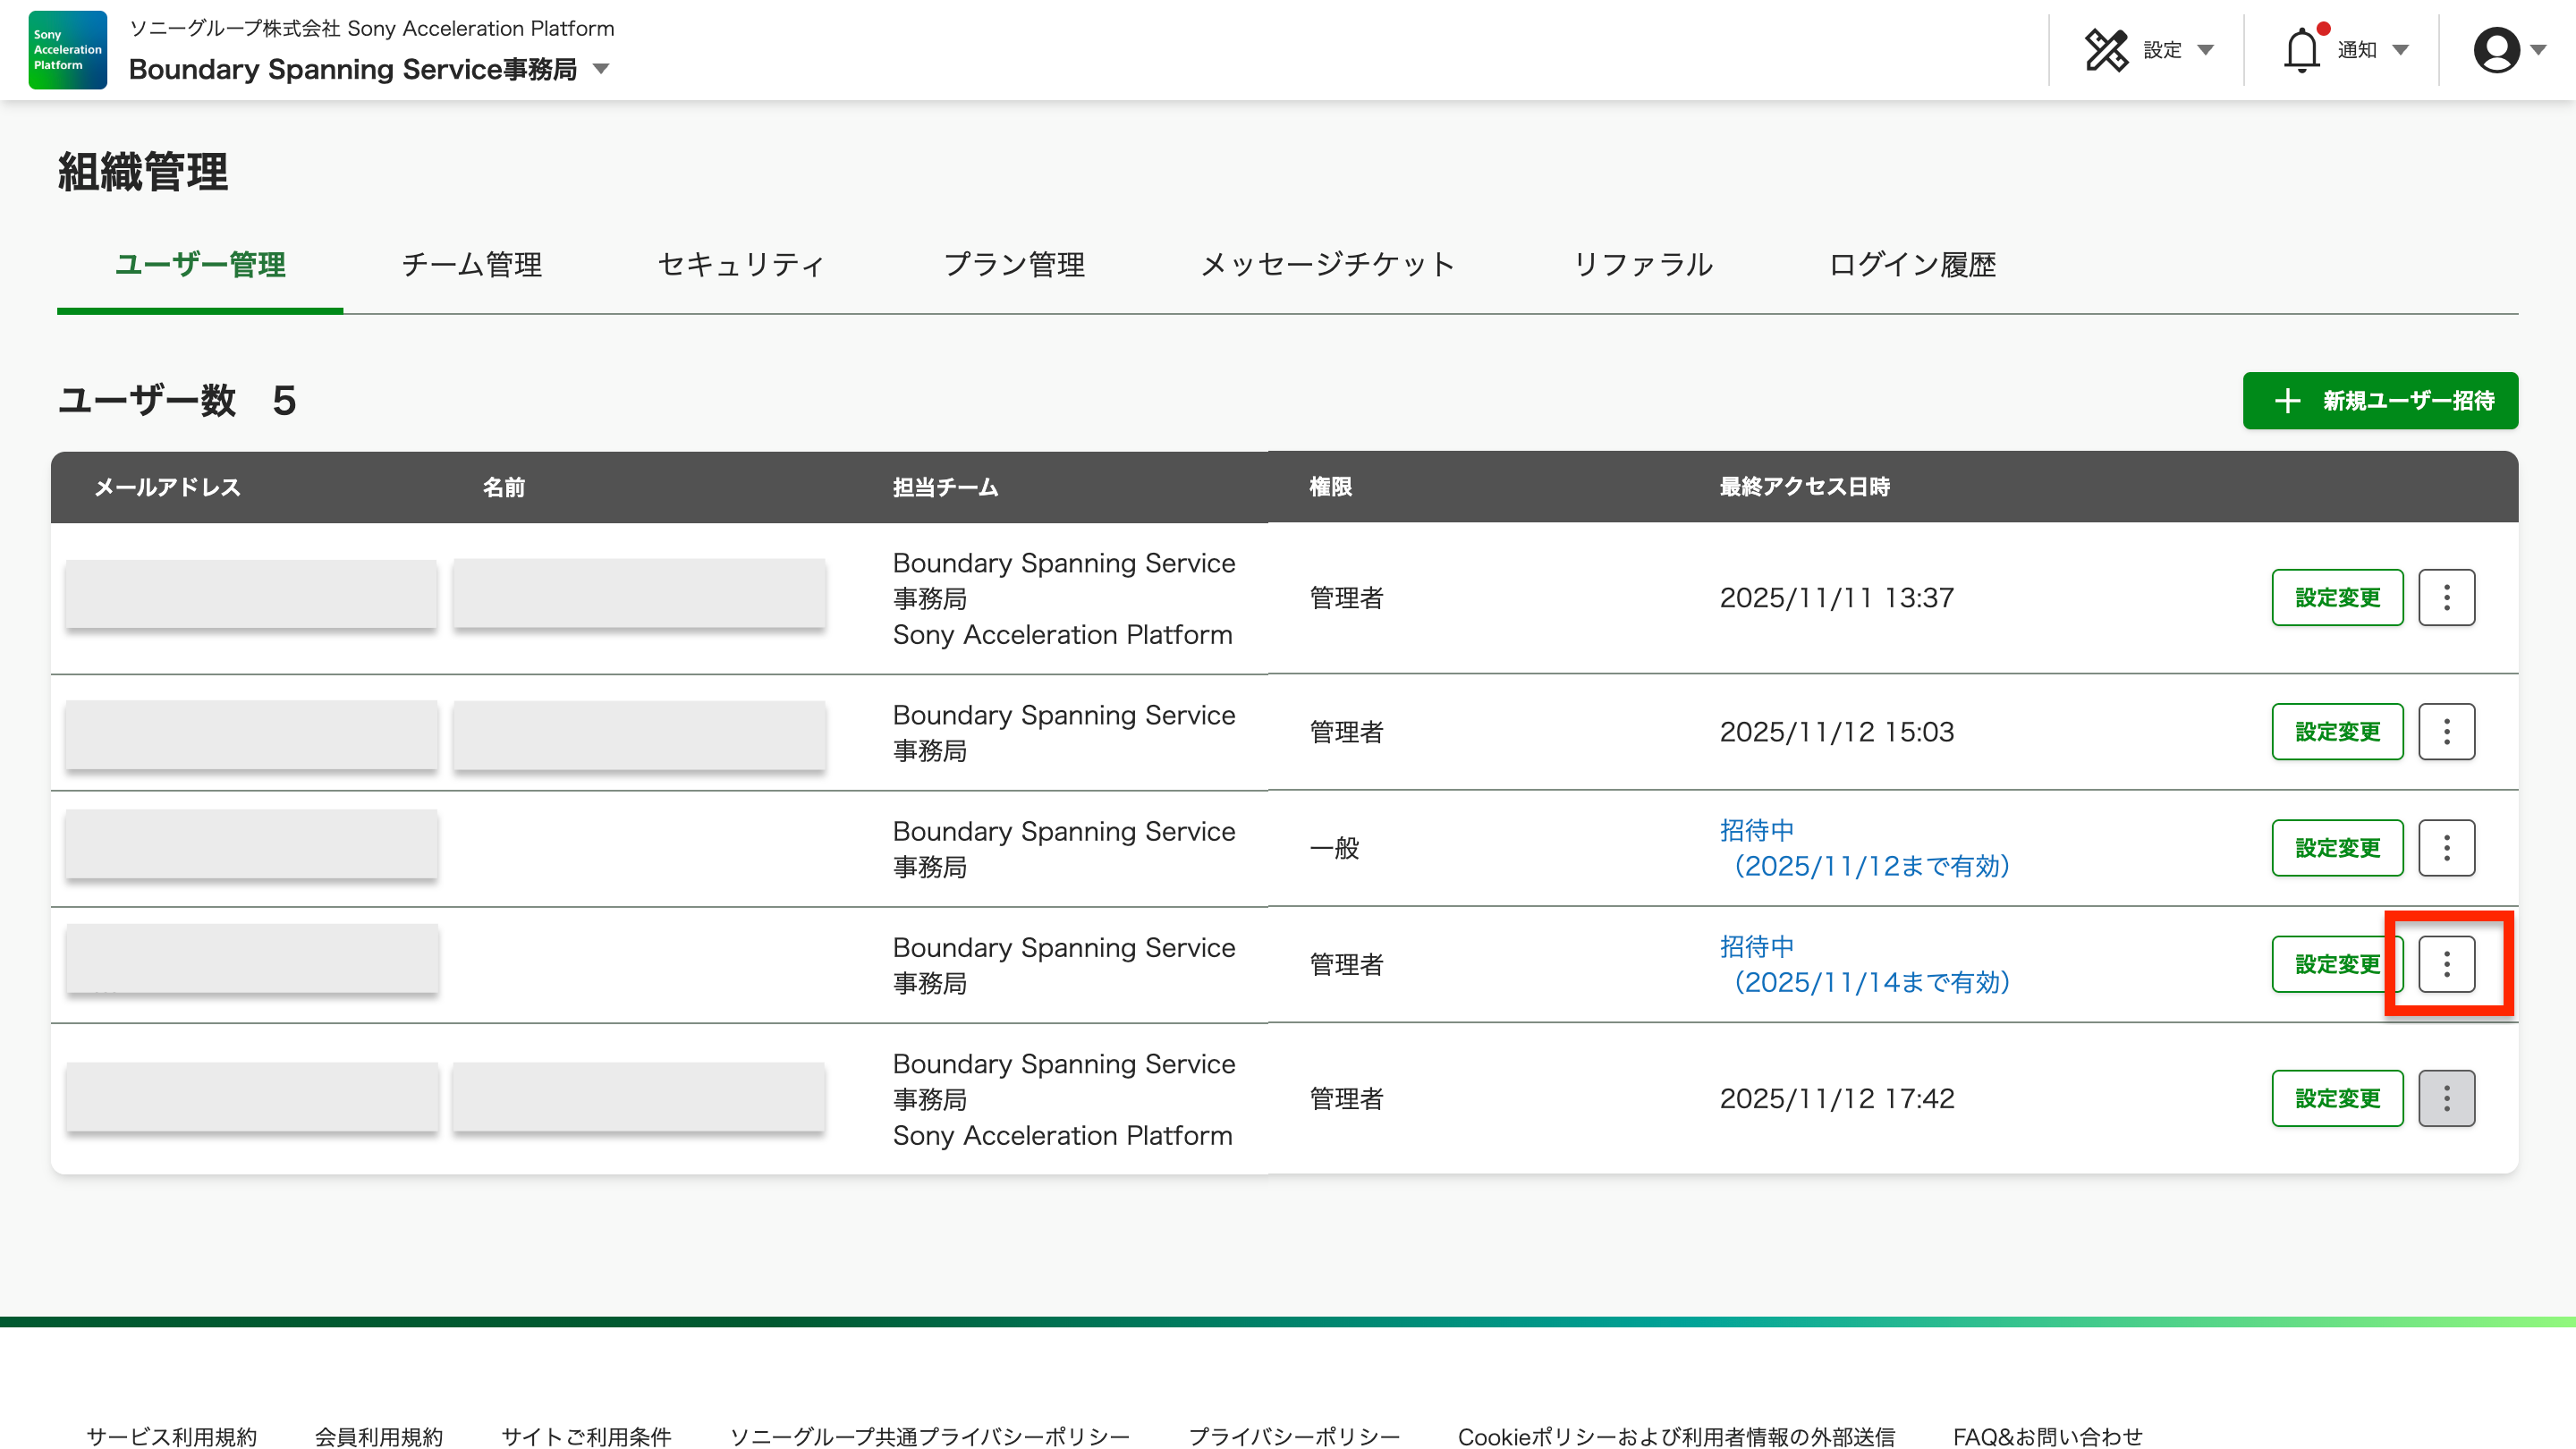This screenshot has height=1449, width=2576.
Task: Open the プライバシーポリシー footer link
Action: click(1293, 1436)
